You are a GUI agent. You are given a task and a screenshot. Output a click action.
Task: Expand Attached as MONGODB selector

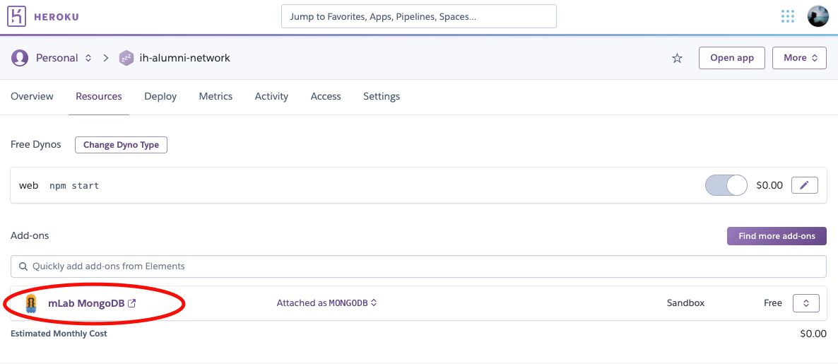[x=327, y=303]
